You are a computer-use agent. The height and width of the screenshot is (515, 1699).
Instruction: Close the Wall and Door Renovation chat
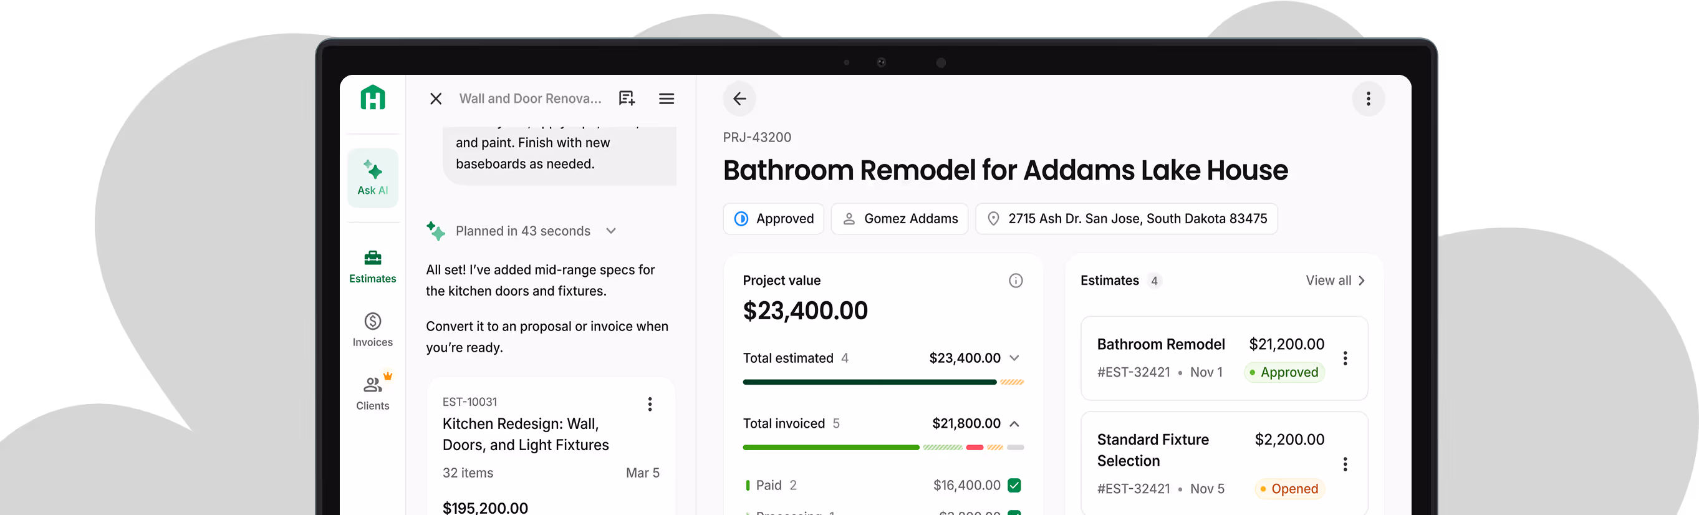(436, 99)
